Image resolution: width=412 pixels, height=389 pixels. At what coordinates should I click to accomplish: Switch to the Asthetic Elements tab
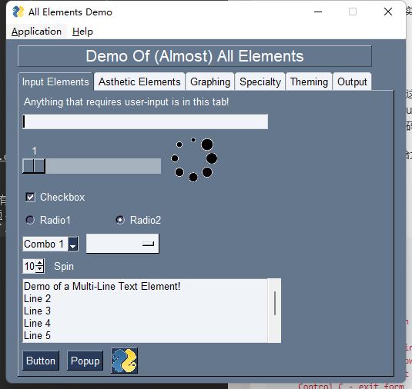tap(139, 81)
